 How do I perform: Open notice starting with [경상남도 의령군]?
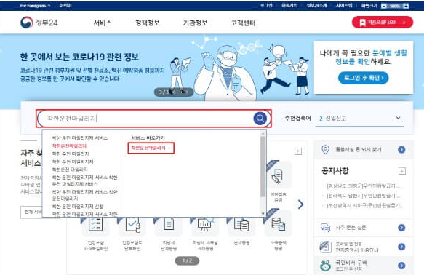click(364, 186)
